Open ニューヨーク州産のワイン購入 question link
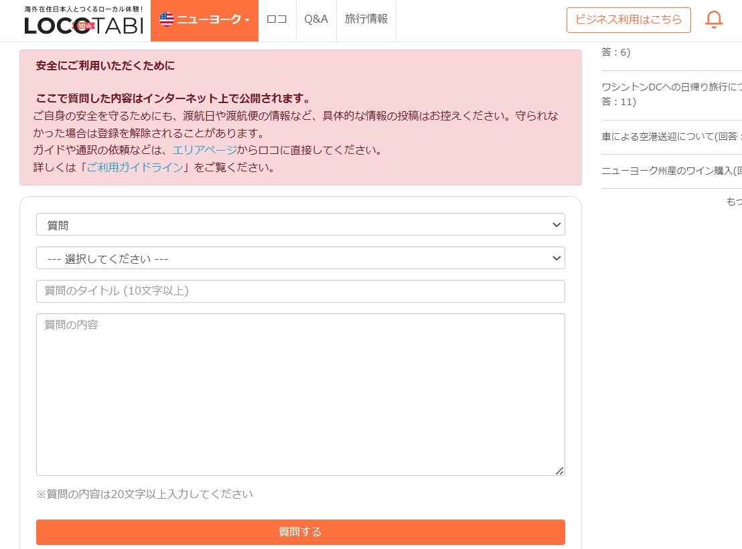 coord(672,171)
